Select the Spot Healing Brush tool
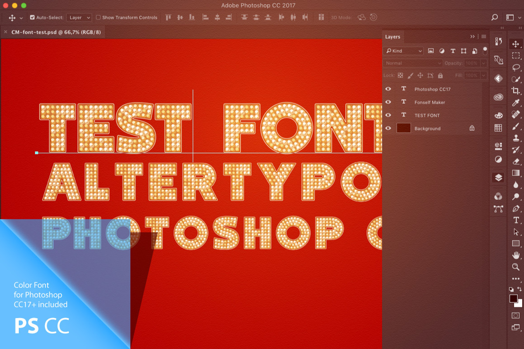The height and width of the screenshot is (349, 524). click(516, 114)
